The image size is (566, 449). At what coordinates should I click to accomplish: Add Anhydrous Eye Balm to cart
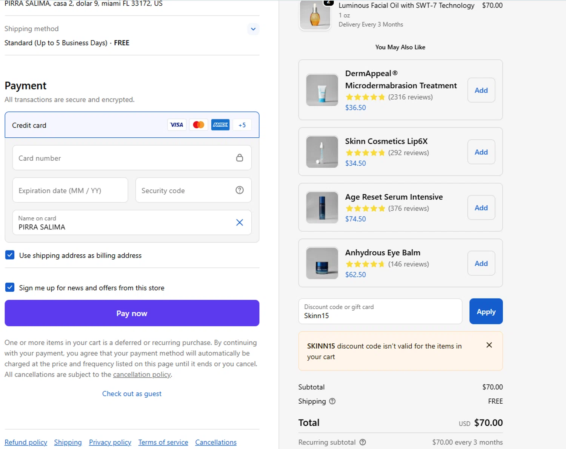pos(481,263)
